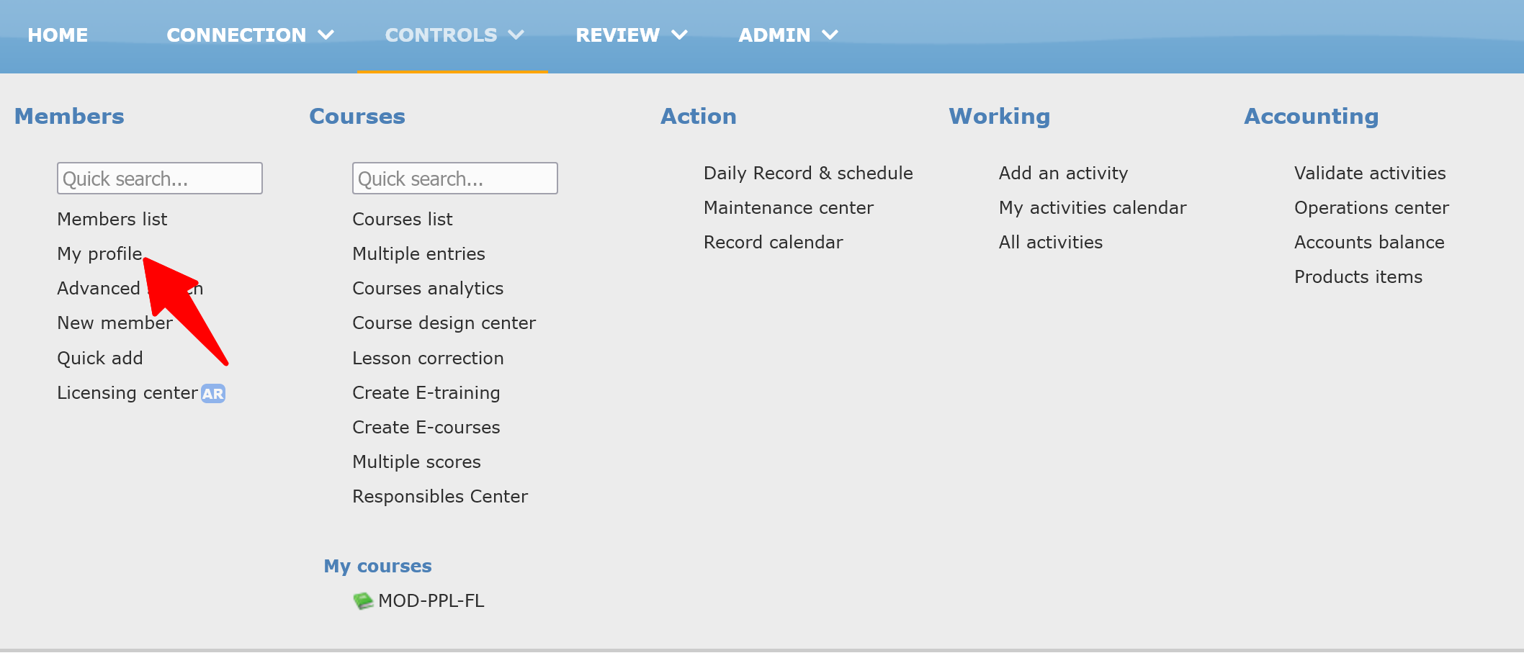Image resolution: width=1524 pixels, height=653 pixels.
Task: Open the REVIEW dropdown menu
Action: [x=631, y=35]
